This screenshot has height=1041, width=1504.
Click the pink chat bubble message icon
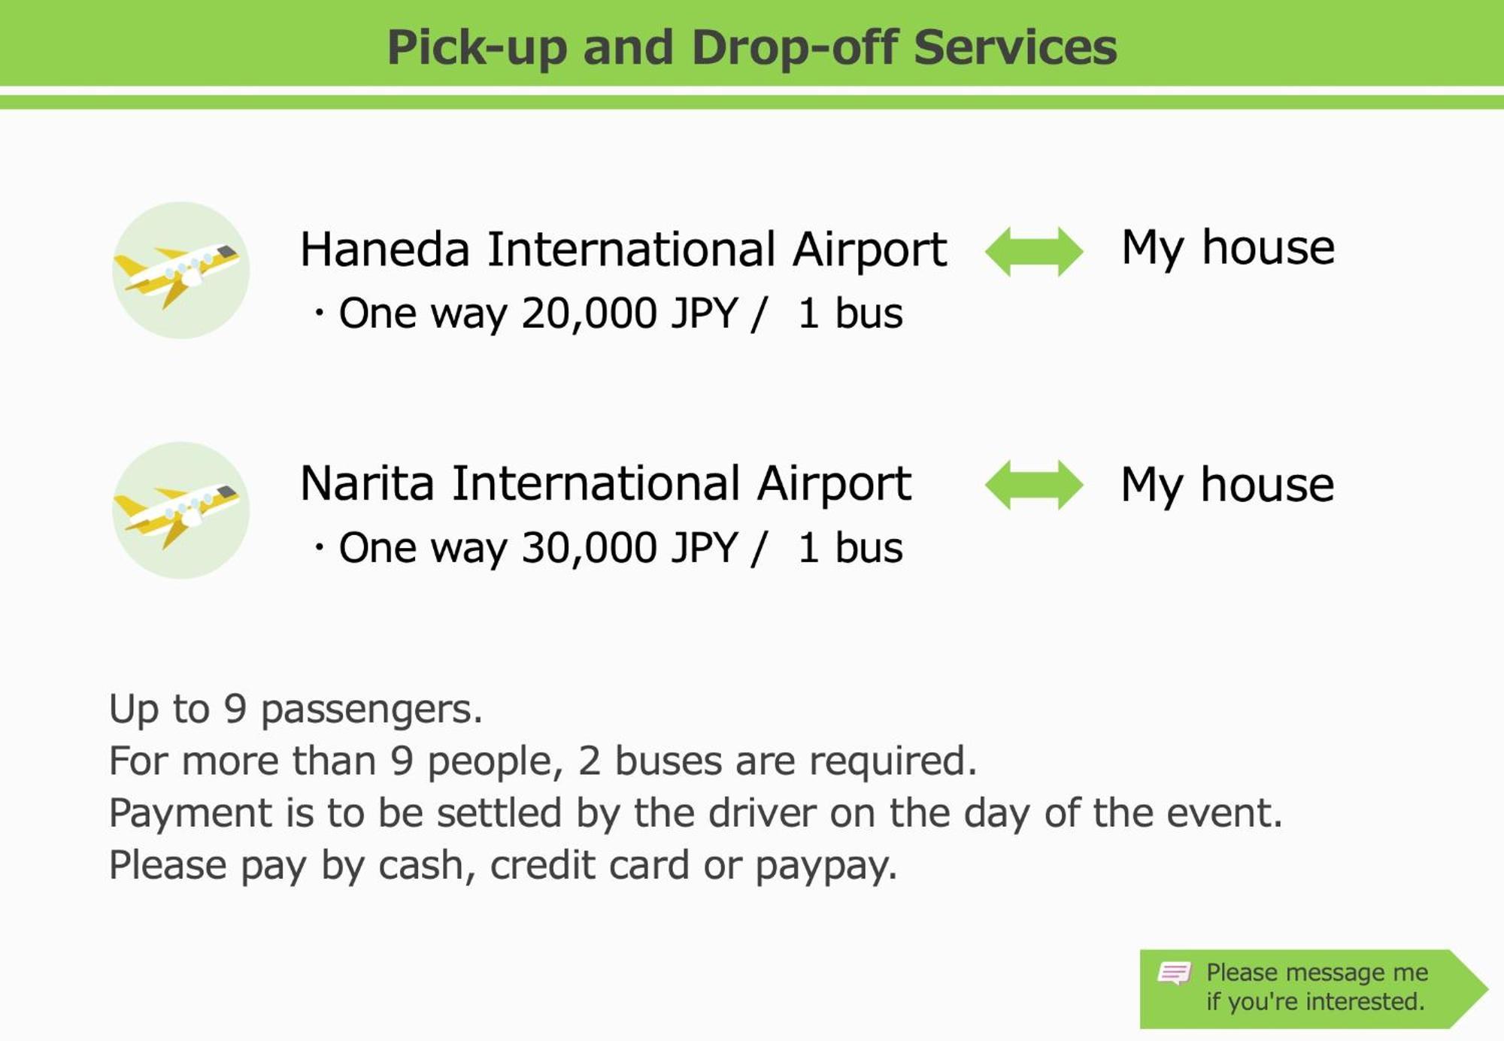(1175, 973)
